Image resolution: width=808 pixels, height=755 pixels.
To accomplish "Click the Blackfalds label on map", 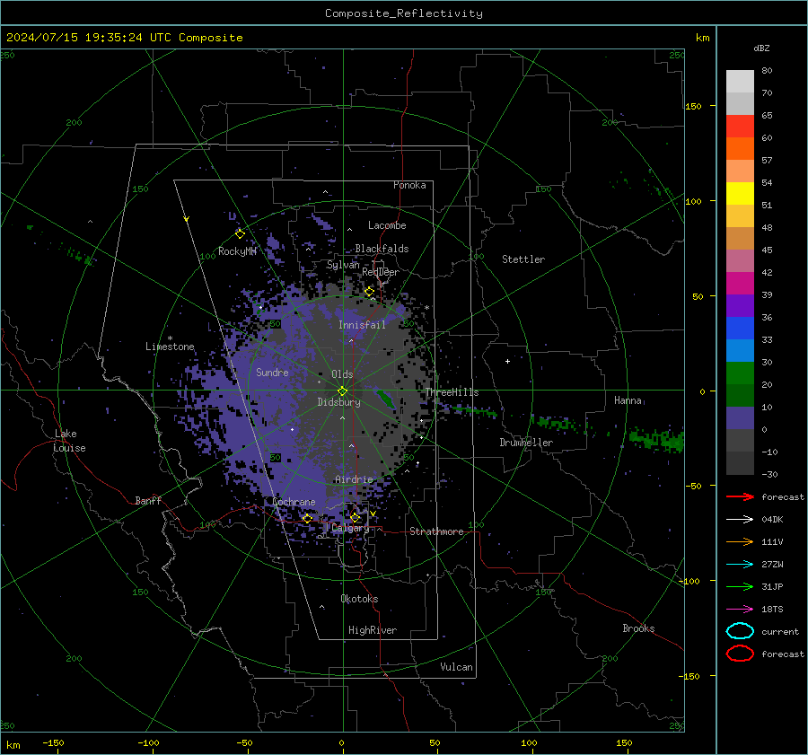I will click(x=382, y=249).
